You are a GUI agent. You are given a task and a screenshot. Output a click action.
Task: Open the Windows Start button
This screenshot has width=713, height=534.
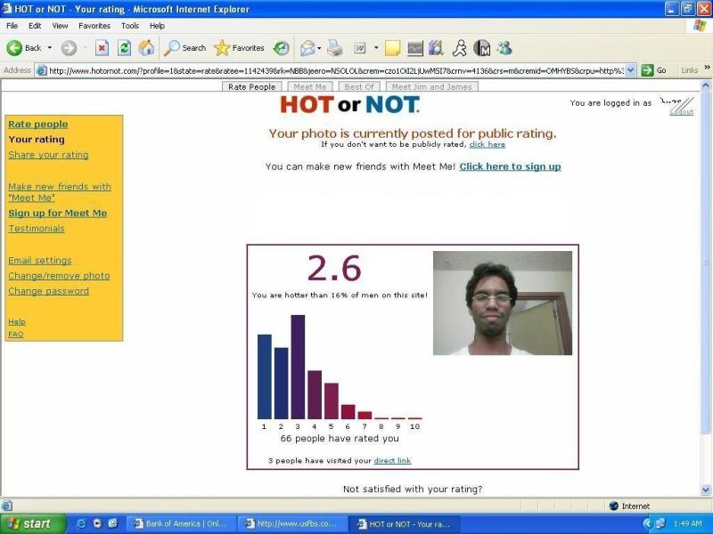click(32, 524)
